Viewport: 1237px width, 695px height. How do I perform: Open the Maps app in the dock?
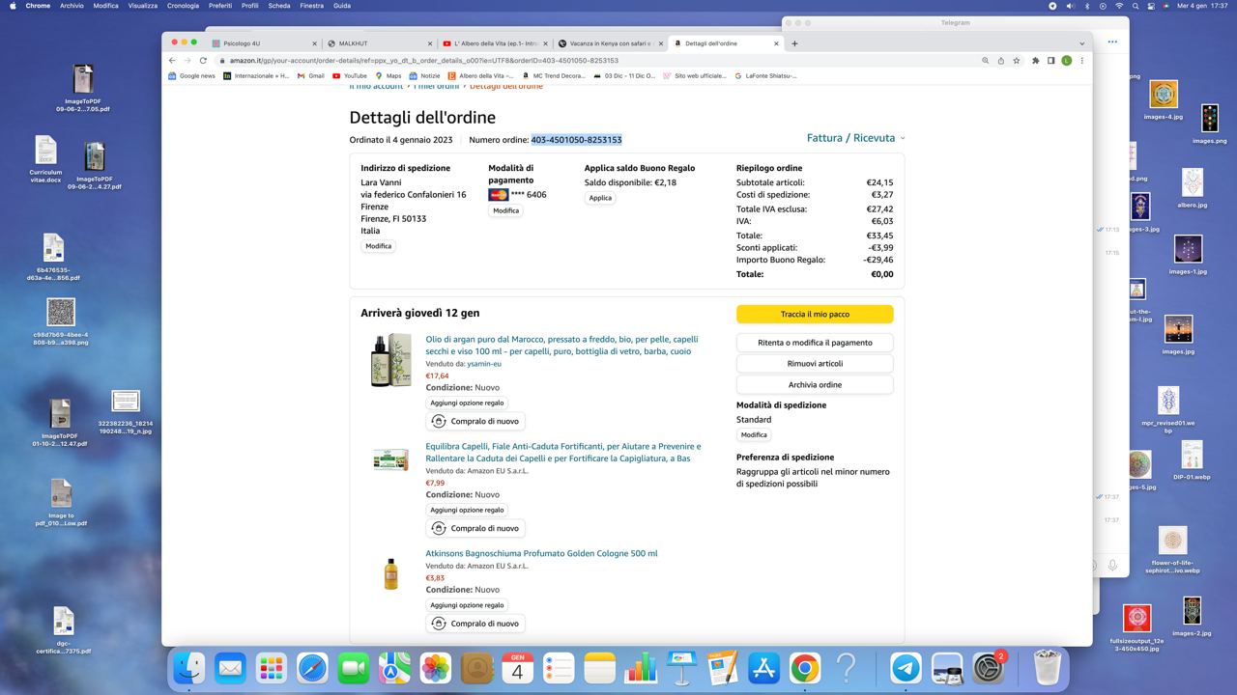394,668
